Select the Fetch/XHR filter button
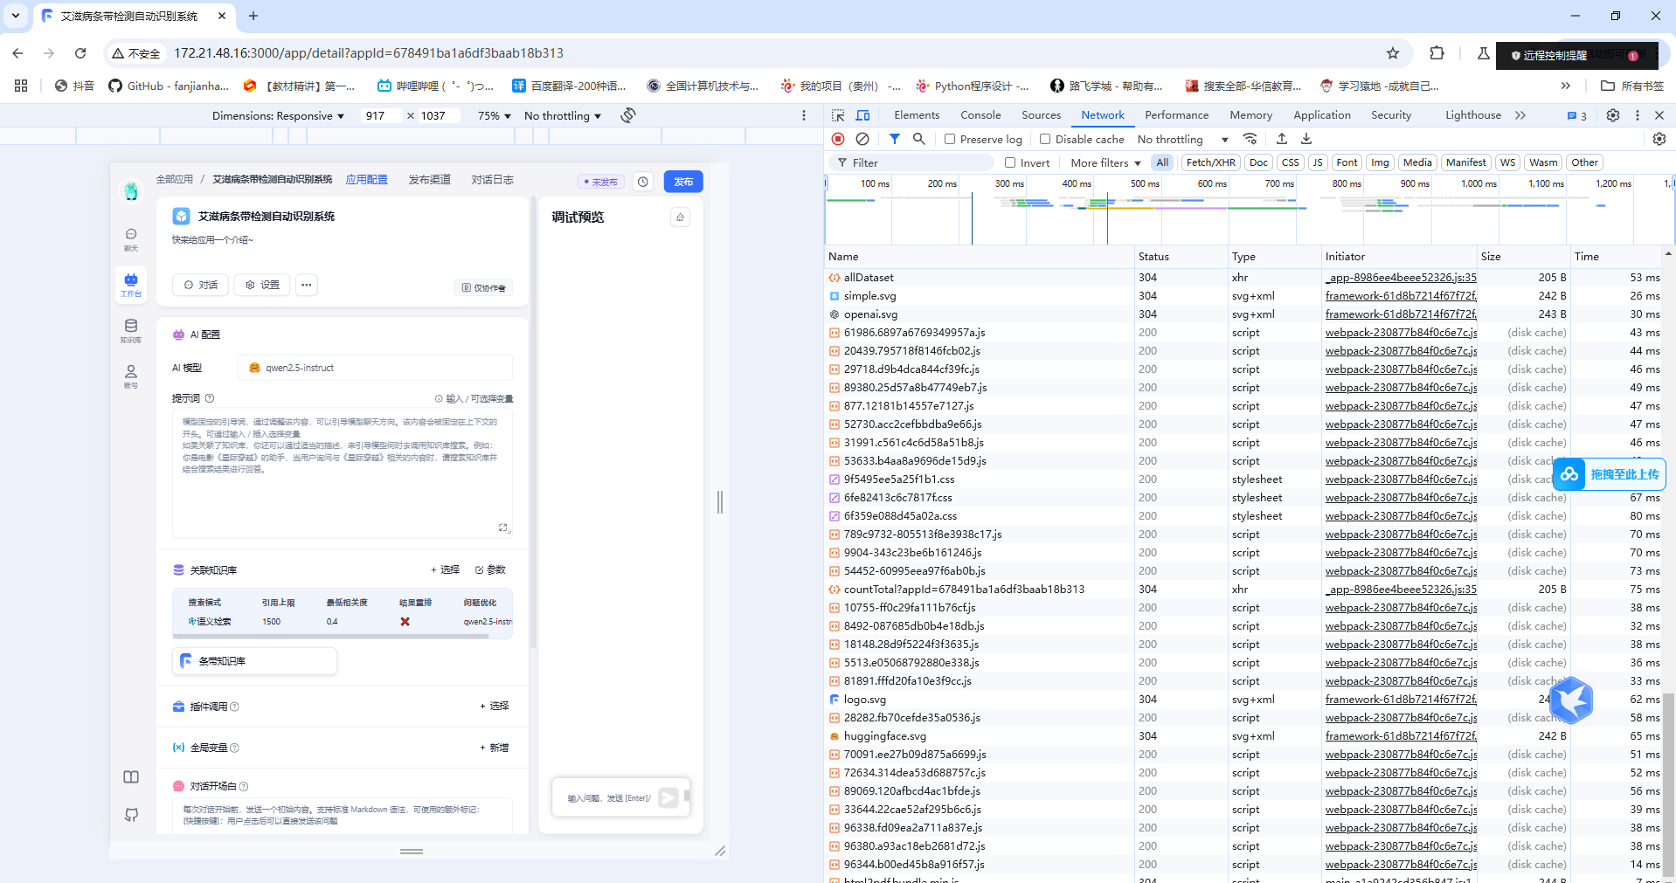The width and height of the screenshot is (1676, 883). point(1210,162)
